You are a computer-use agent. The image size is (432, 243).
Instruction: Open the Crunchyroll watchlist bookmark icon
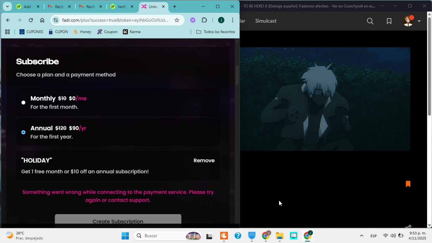coord(389,21)
